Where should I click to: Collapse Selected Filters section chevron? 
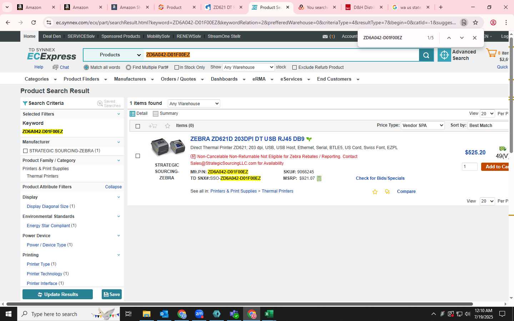[x=119, y=114]
